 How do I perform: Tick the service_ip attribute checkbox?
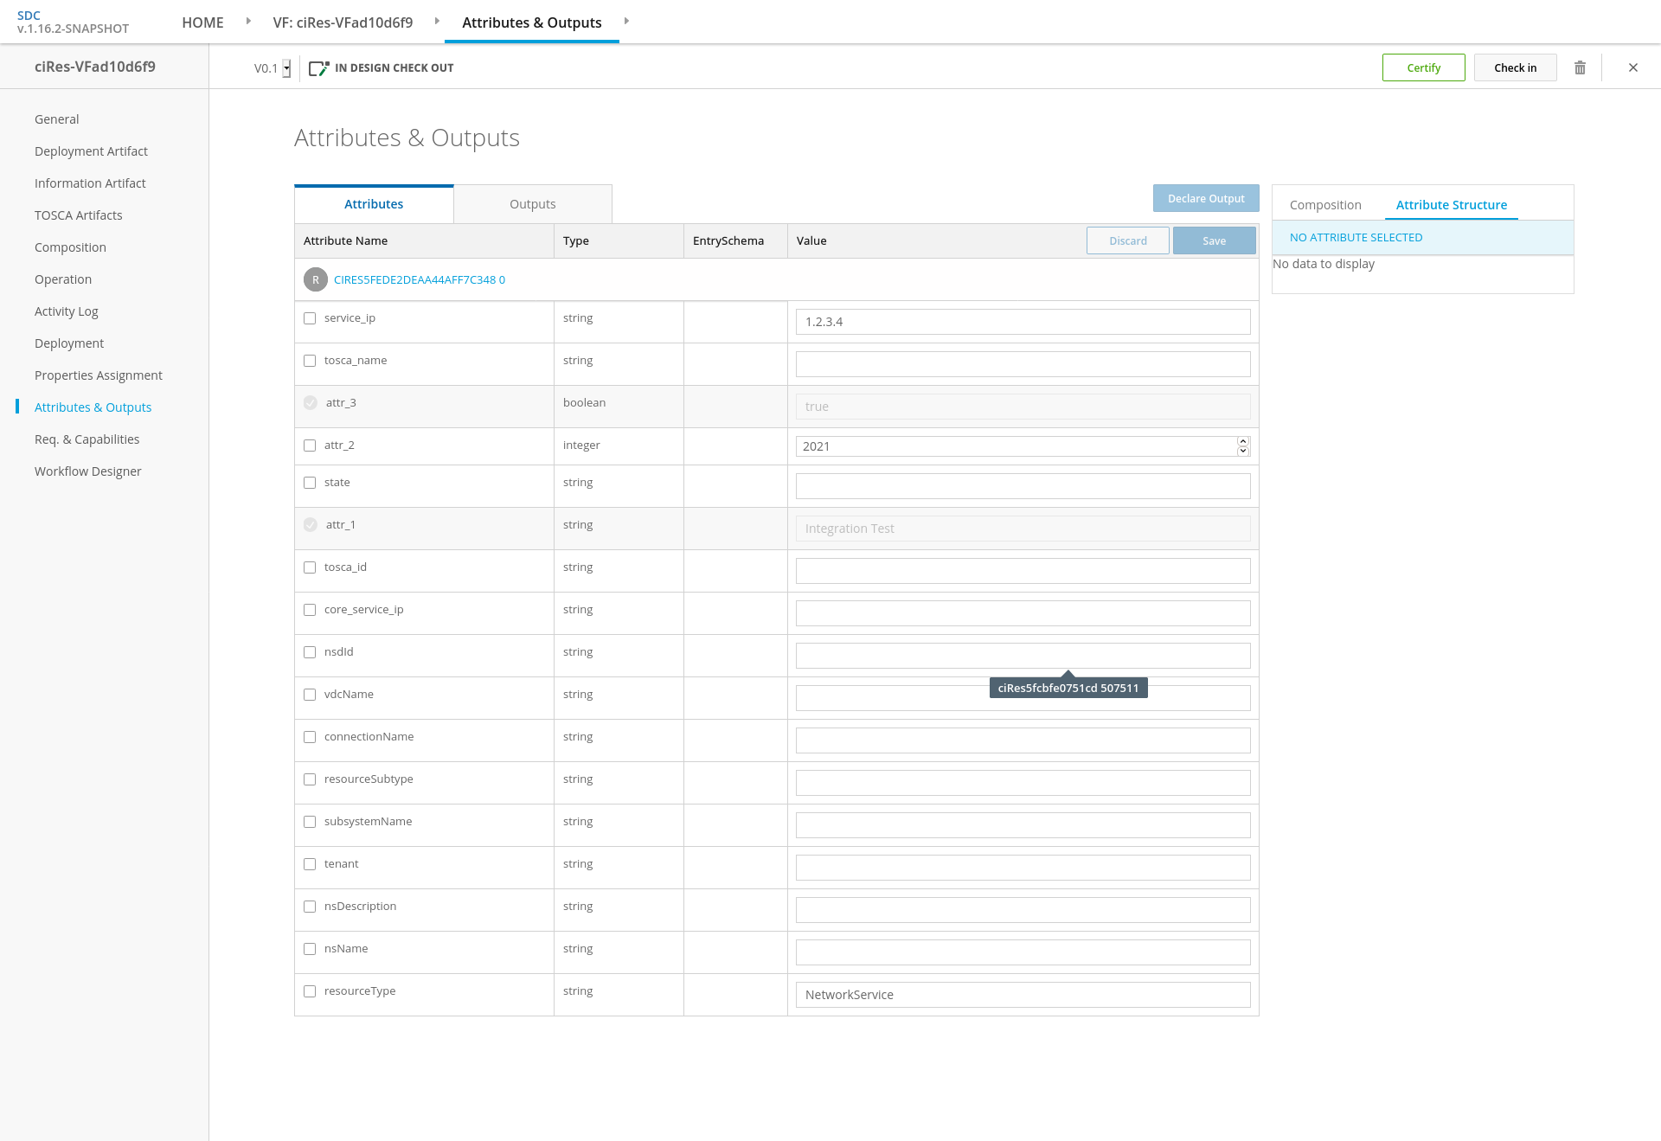(x=310, y=318)
